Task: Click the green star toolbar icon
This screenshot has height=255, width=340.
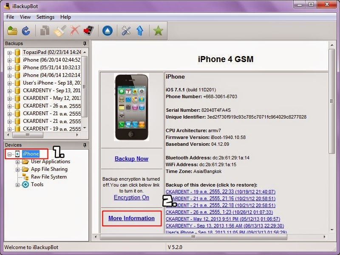Action: click(x=158, y=31)
